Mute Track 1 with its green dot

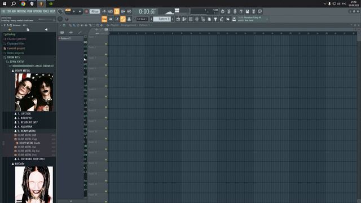[x=106, y=44]
